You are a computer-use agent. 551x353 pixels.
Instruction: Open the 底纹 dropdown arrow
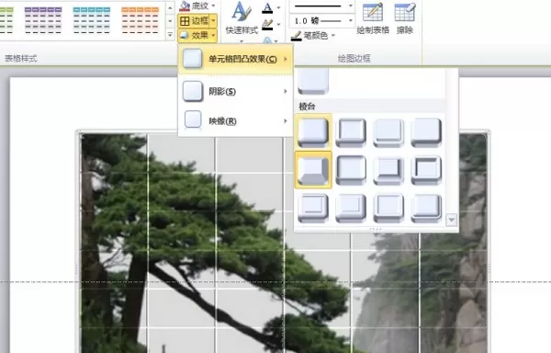pyautogui.click(x=213, y=6)
